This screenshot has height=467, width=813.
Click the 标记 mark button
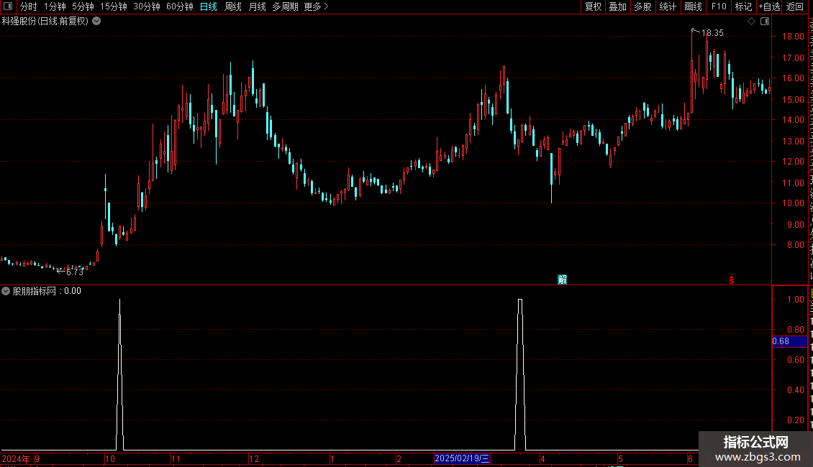(743, 6)
